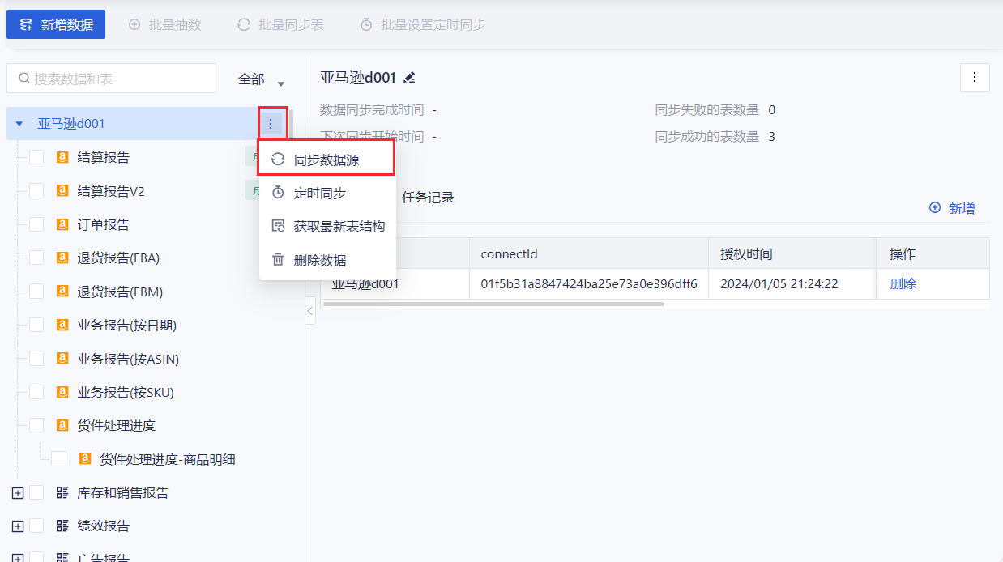Click Amazon icon next to 货件处理进度-商品明细

point(85,459)
